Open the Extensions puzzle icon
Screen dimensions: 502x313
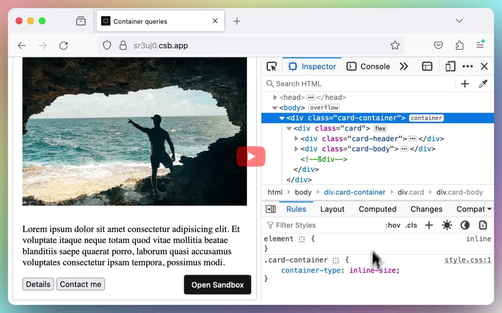pos(459,45)
